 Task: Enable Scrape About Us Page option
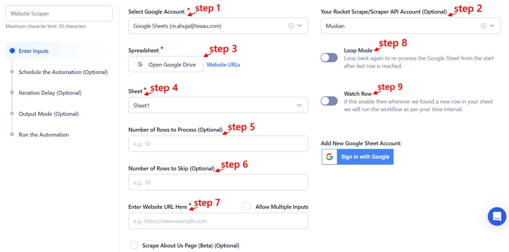(x=134, y=245)
